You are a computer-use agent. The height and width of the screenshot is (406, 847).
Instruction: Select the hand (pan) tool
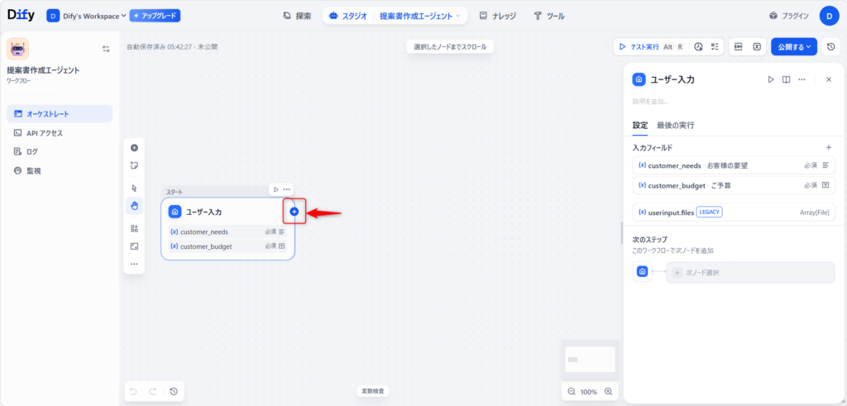134,206
